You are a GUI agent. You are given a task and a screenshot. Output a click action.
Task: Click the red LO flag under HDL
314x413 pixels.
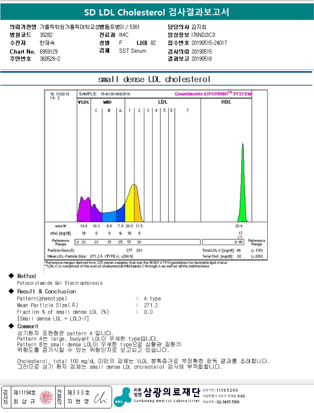[240, 237]
